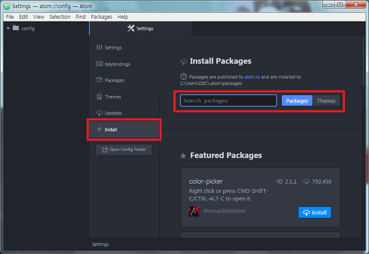Click the Featured Packages heading
This screenshot has height=254, width=369.
click(x=226, y=155)
